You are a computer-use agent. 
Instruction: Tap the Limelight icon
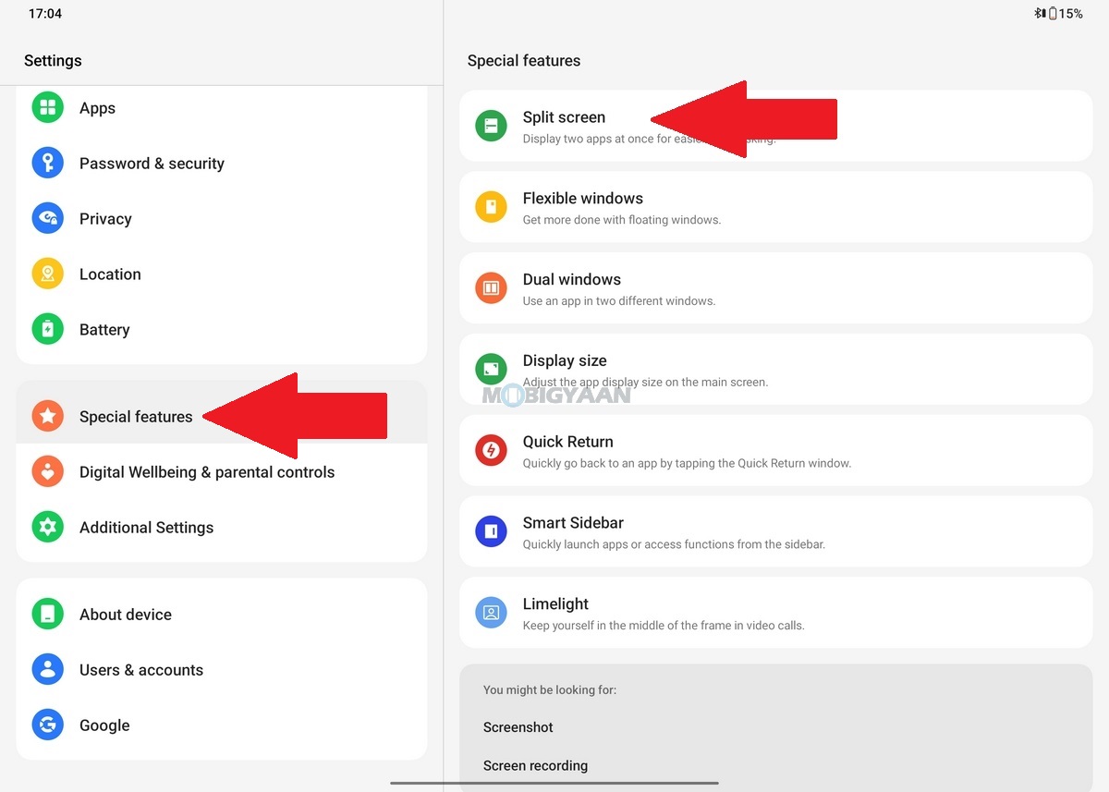tap(491, 613)
